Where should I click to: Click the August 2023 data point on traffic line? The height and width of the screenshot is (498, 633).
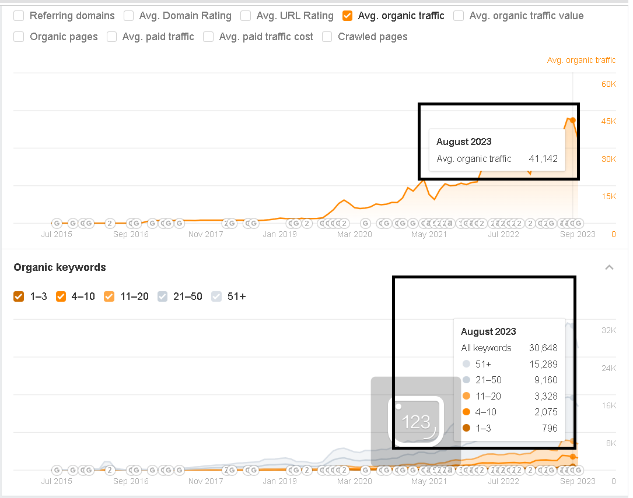tap(573, 120)
